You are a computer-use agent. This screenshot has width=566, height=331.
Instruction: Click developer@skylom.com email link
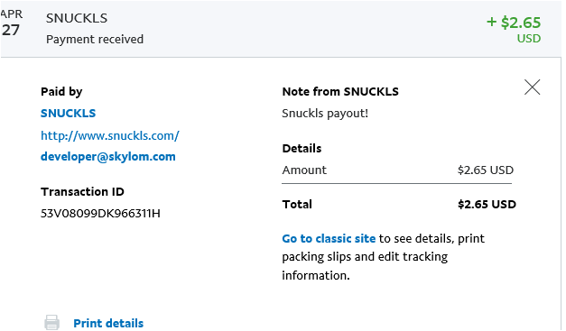(108, 157)
